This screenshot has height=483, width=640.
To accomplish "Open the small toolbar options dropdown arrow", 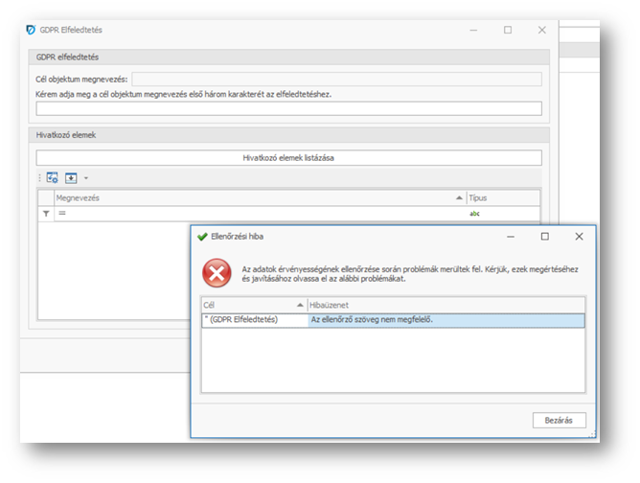I will pos(85,178).
